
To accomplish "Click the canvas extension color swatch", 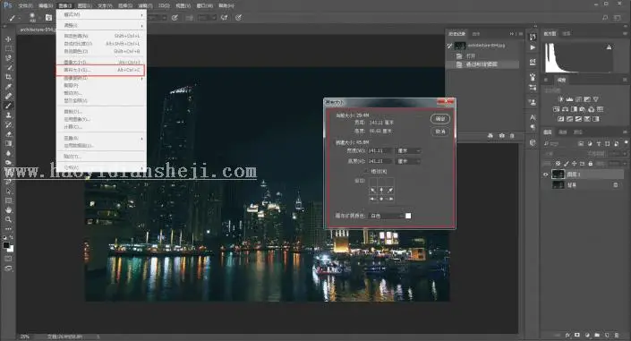I will pos(408,217).
